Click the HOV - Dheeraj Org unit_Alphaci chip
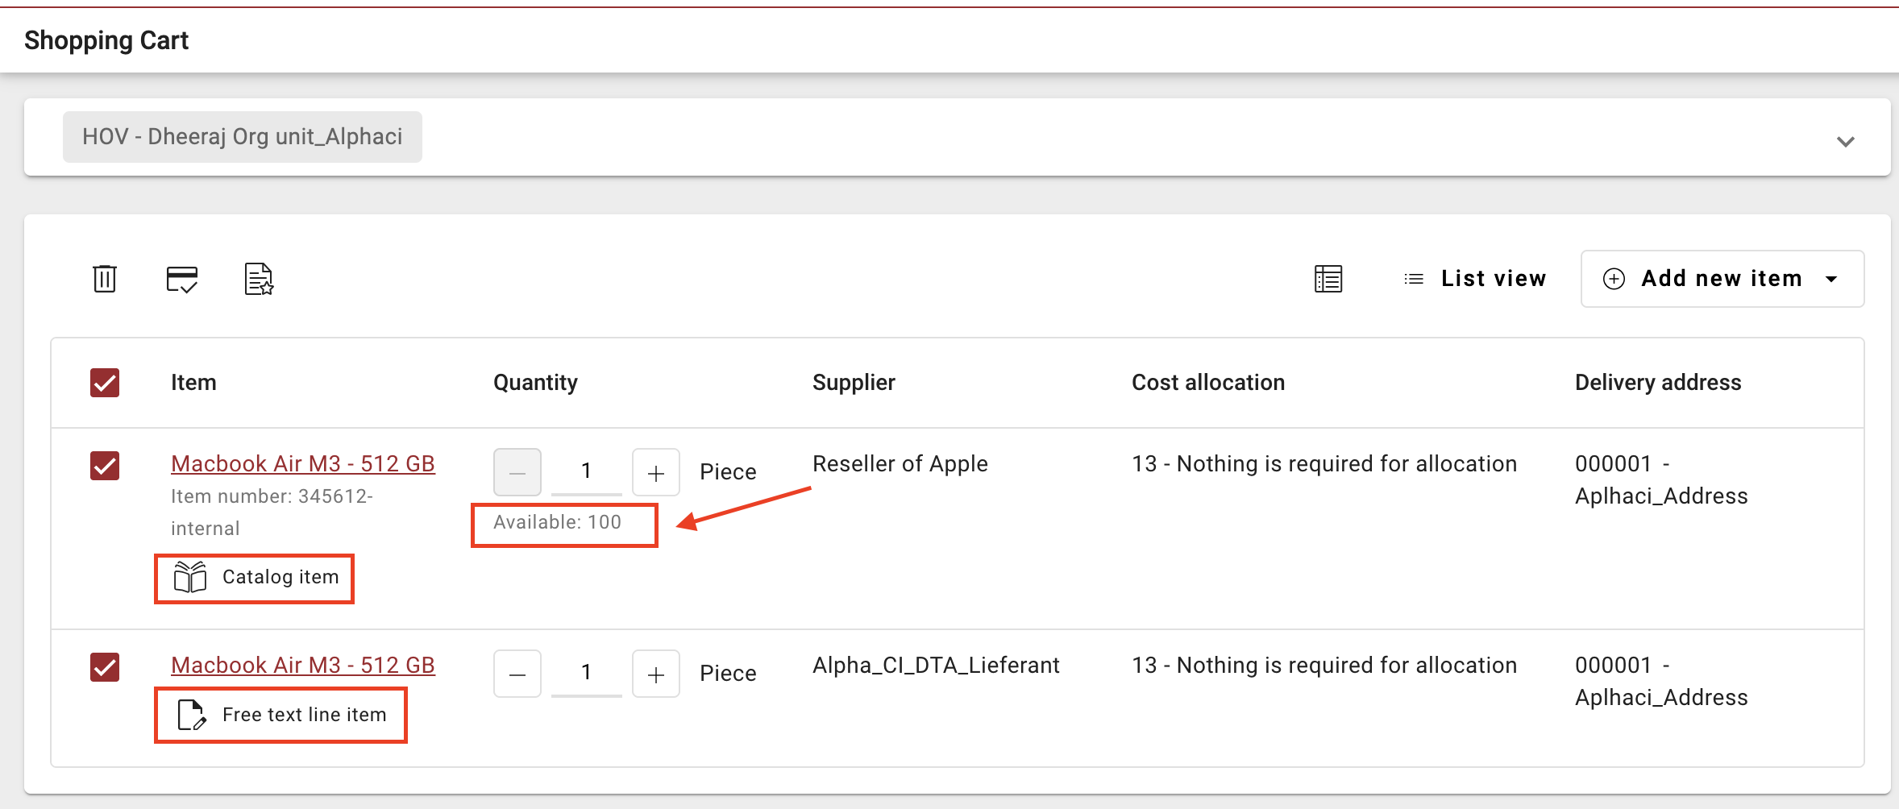Image resolution: width=1899 pixels, height=809 pixels. (242, 137)
